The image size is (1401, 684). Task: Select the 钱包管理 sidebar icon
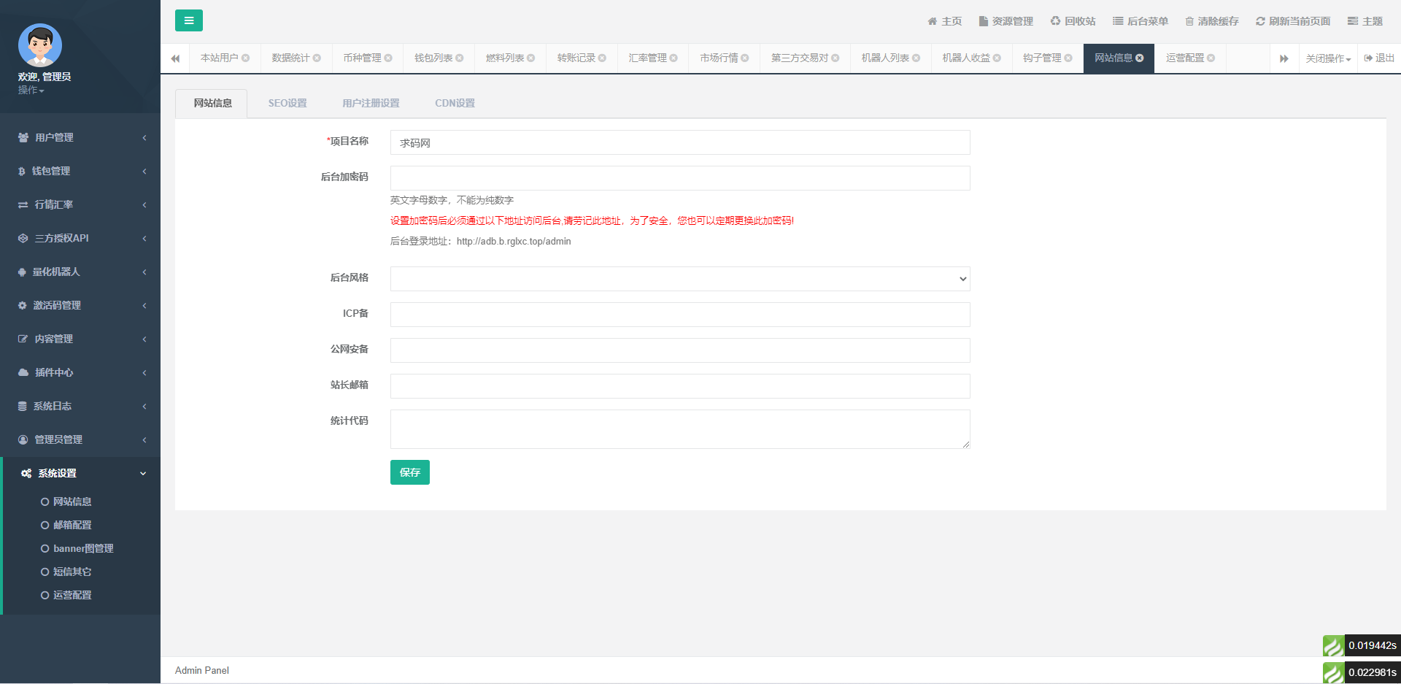[x=22, y=171]
